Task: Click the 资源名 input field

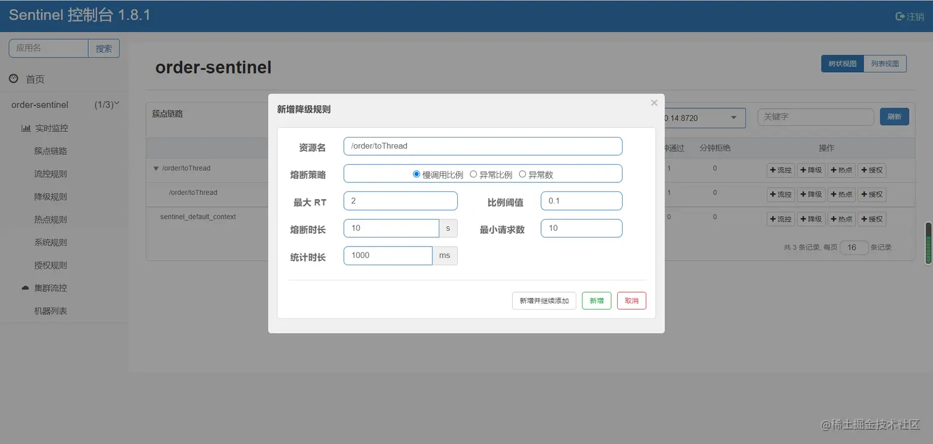Action: pyautogui.click(x=483, y=146)
